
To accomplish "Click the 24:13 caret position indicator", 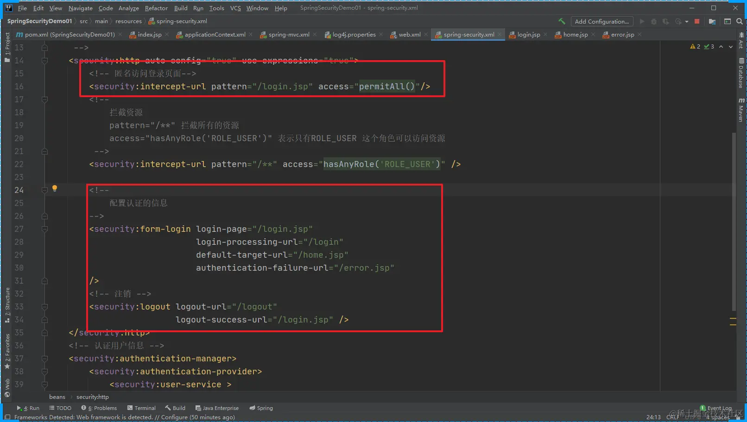I will [x=653, y=417].
